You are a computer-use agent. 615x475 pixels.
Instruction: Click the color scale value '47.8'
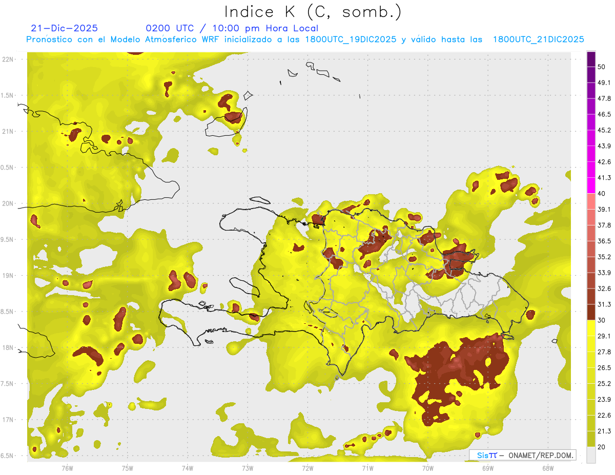point(604,98)
